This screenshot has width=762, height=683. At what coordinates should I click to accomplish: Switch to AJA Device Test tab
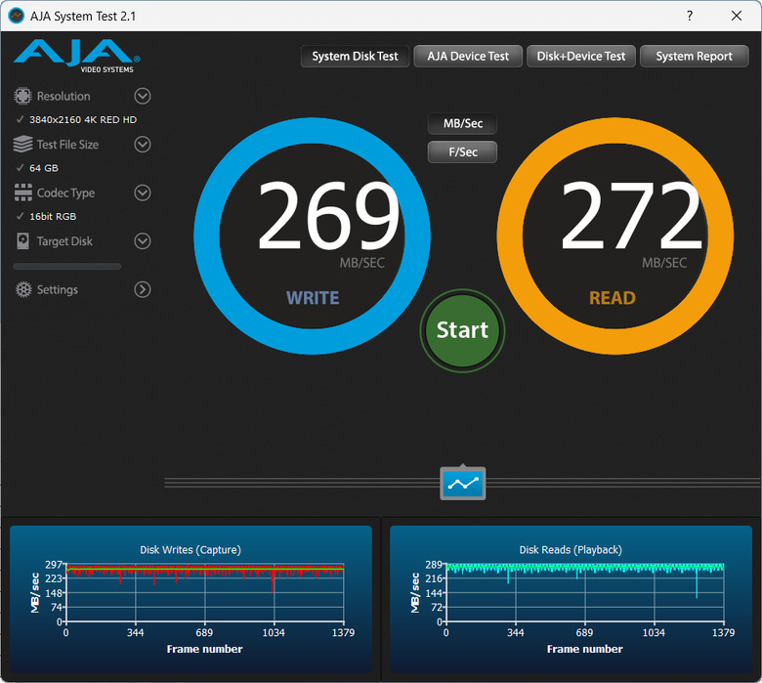(468, 57)
